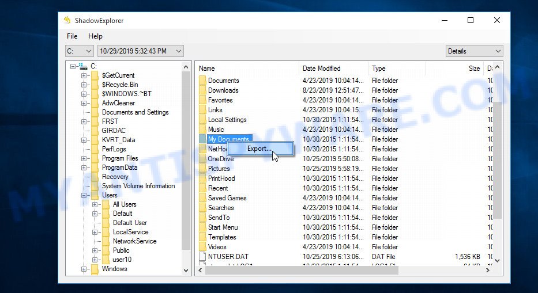The height and width of the screenshot is (293, 538).
Task: Click the Searches folder icon
Action: click(x=202, y=208)
